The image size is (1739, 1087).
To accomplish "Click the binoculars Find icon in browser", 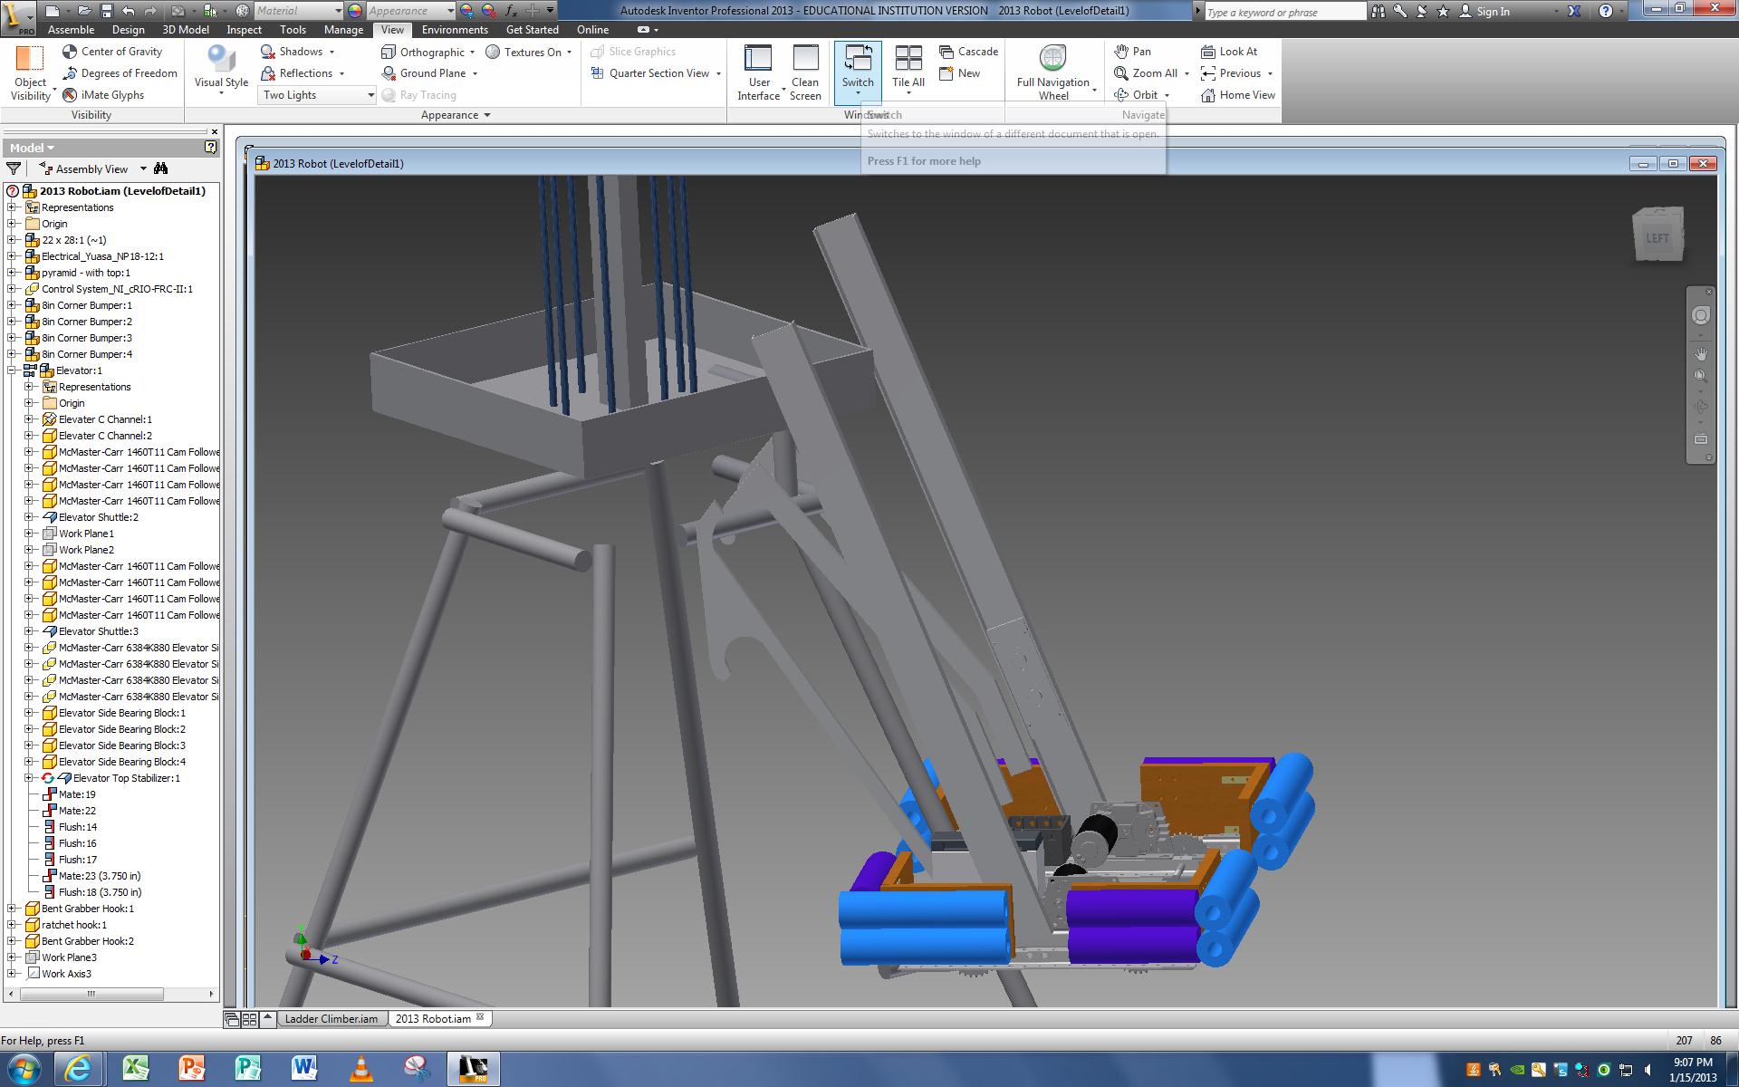I will [161, 168].
